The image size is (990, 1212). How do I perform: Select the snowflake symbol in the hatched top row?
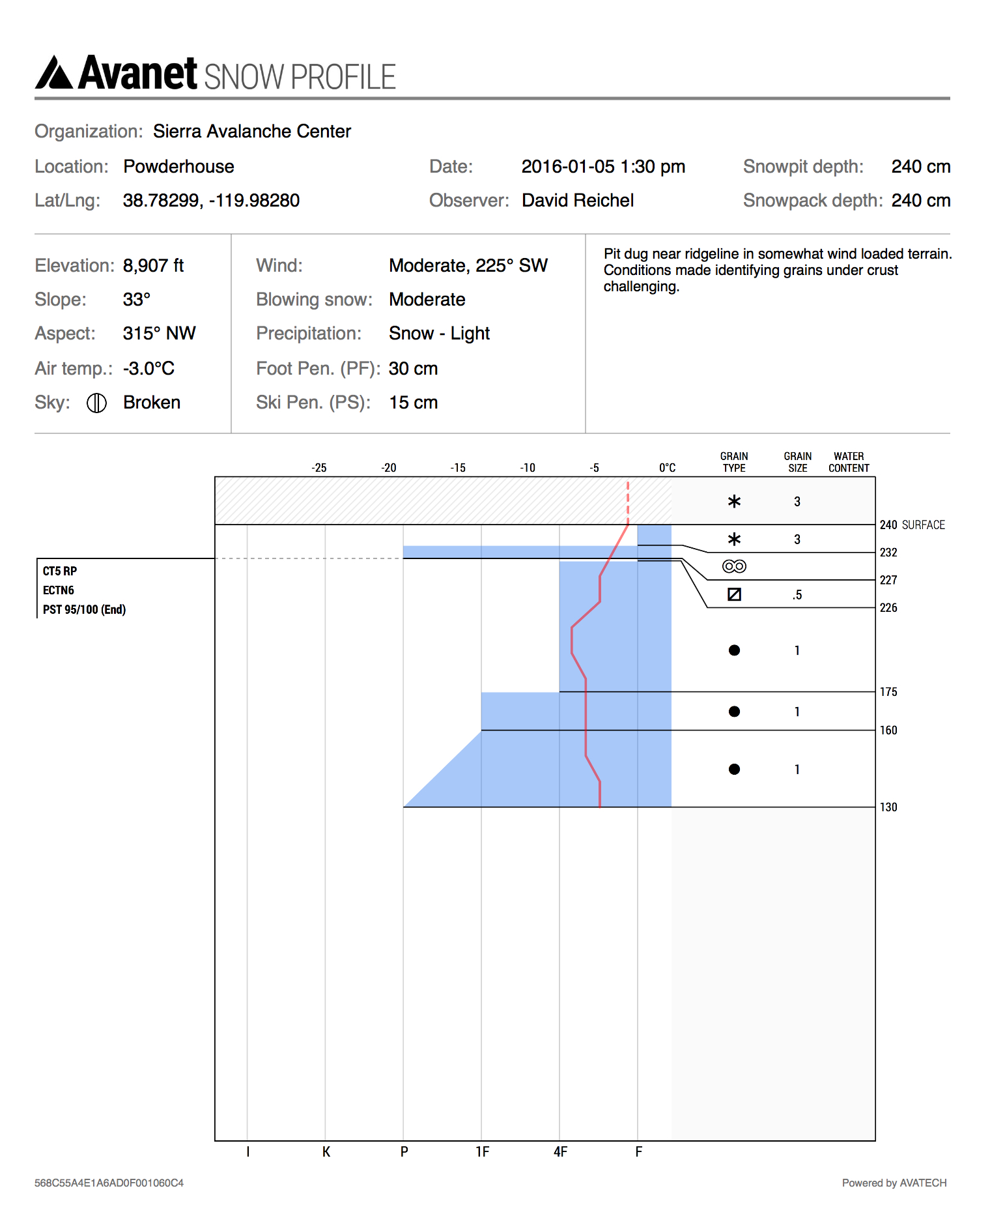[x=734, y=501]
